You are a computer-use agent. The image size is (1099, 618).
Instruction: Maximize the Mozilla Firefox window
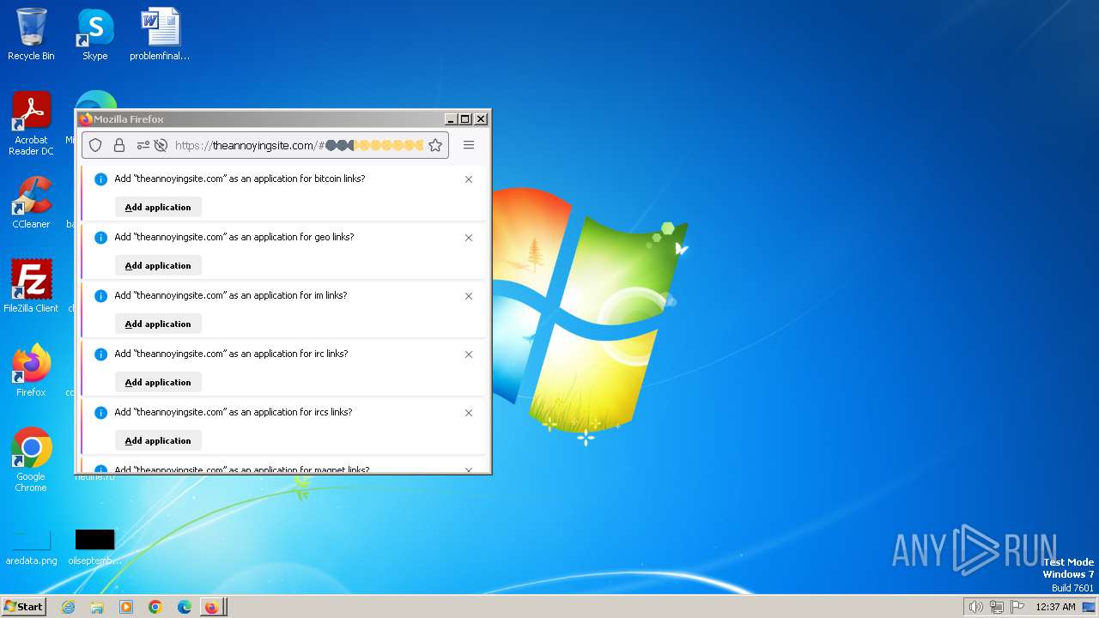point(465,119)
